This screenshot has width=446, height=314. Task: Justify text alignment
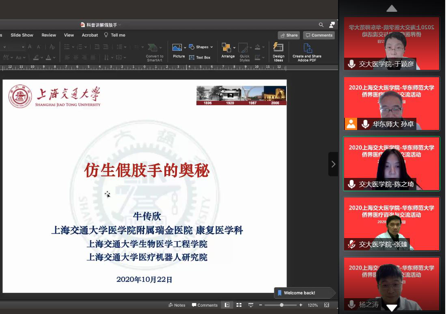pyautogui.click(x=93, y=58)
